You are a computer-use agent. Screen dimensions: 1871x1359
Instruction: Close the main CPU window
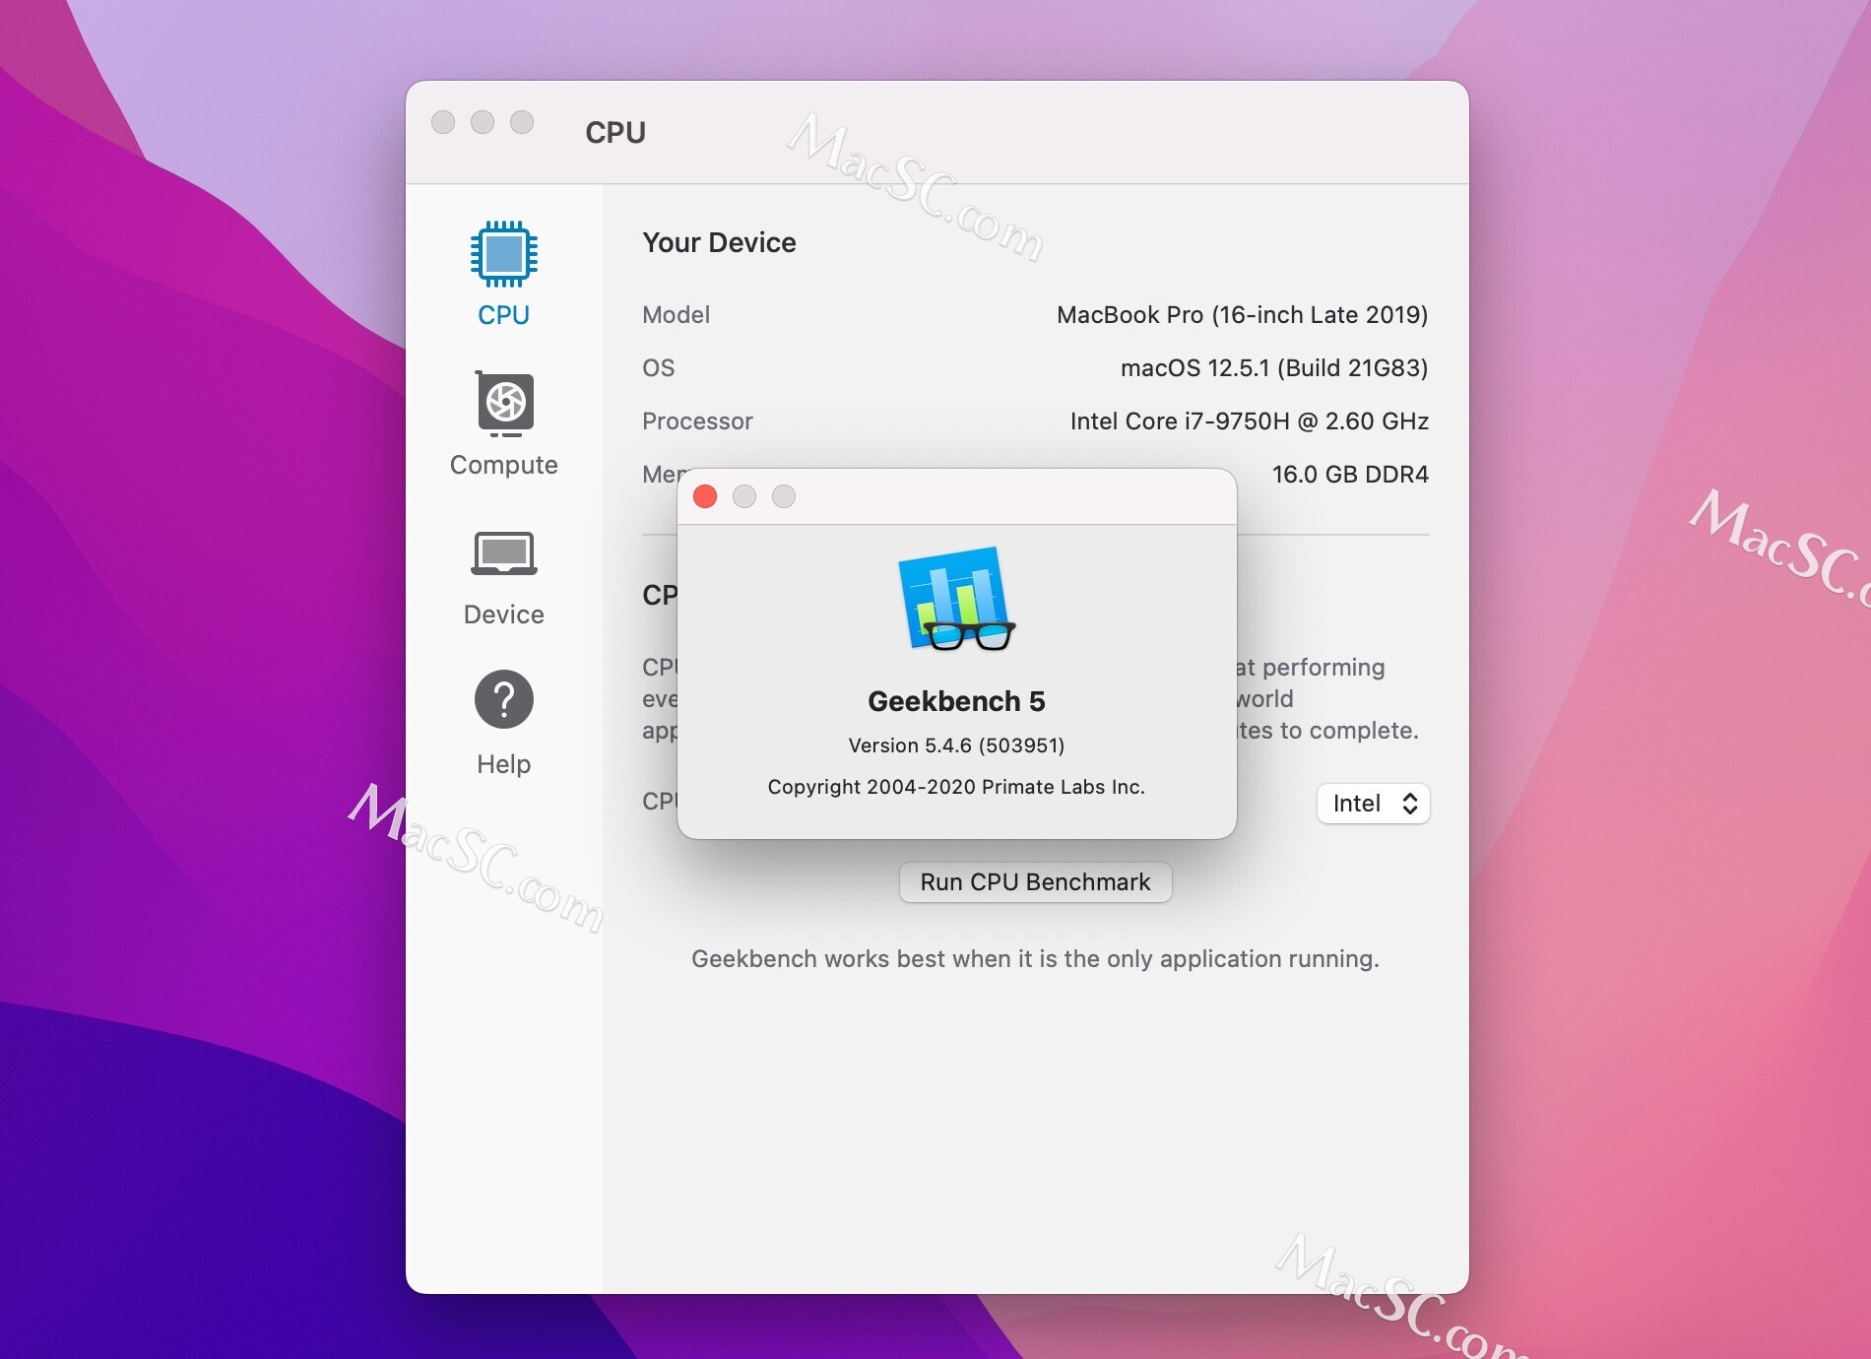coord(443,122)
